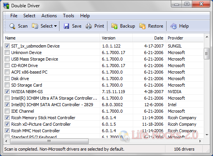Click the vertical scrollbar down arrow
213x156 pixels.
[x=207, y=135]
